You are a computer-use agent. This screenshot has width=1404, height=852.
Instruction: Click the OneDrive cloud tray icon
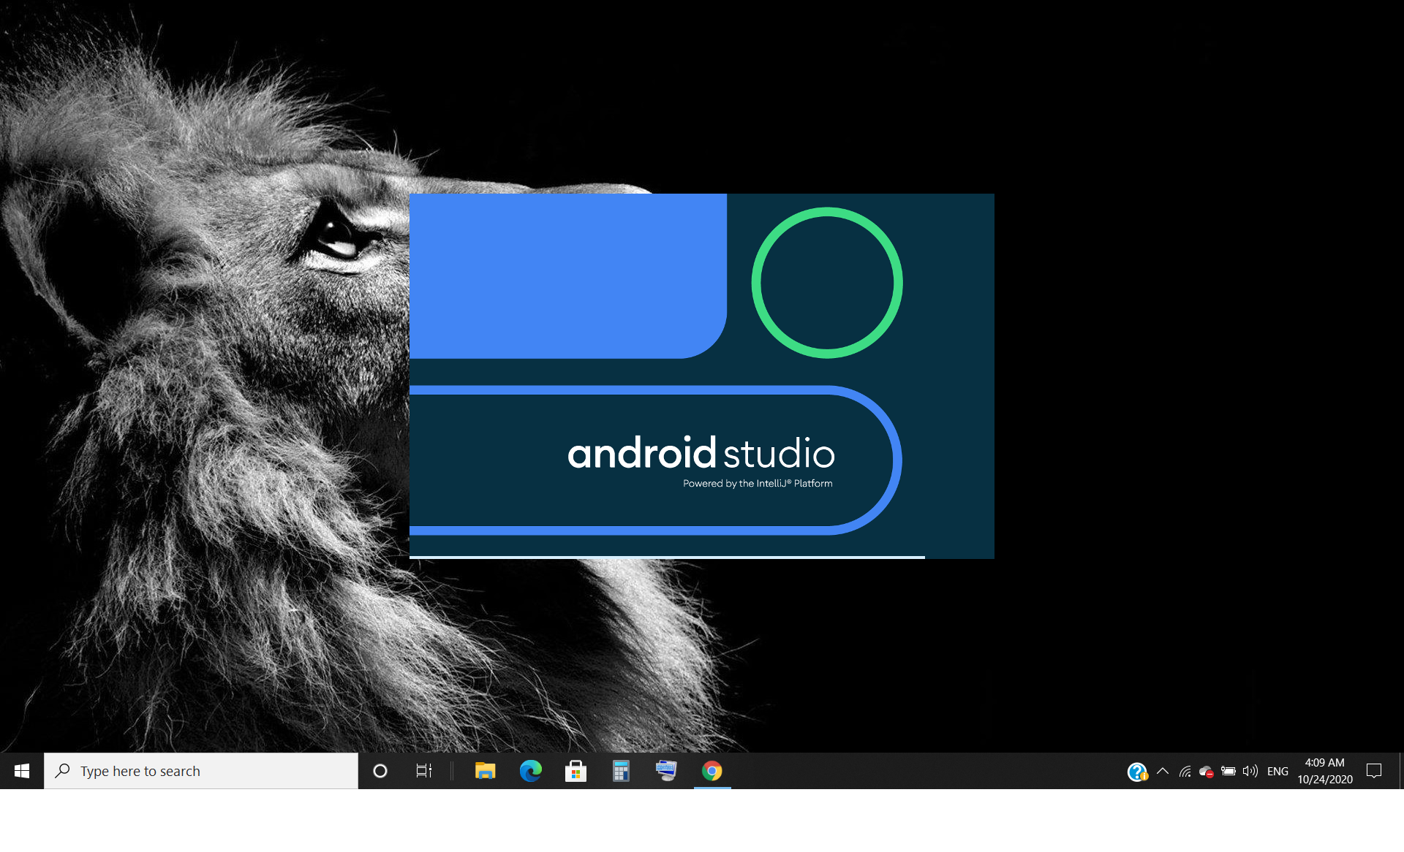coord(1207,772)
